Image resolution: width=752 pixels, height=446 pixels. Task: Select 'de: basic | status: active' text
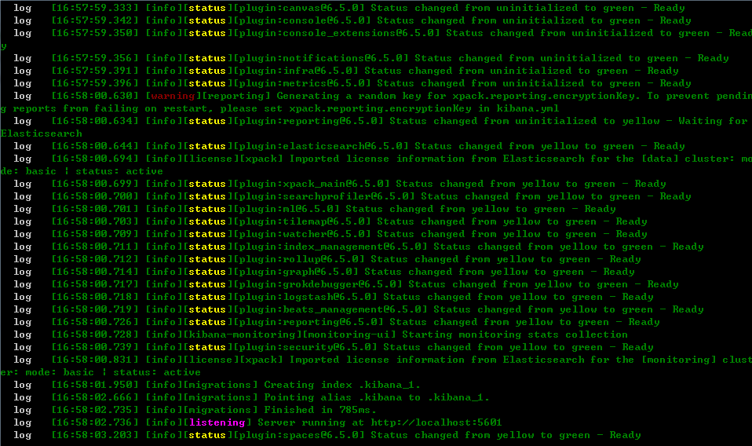[x=82, y=171]
